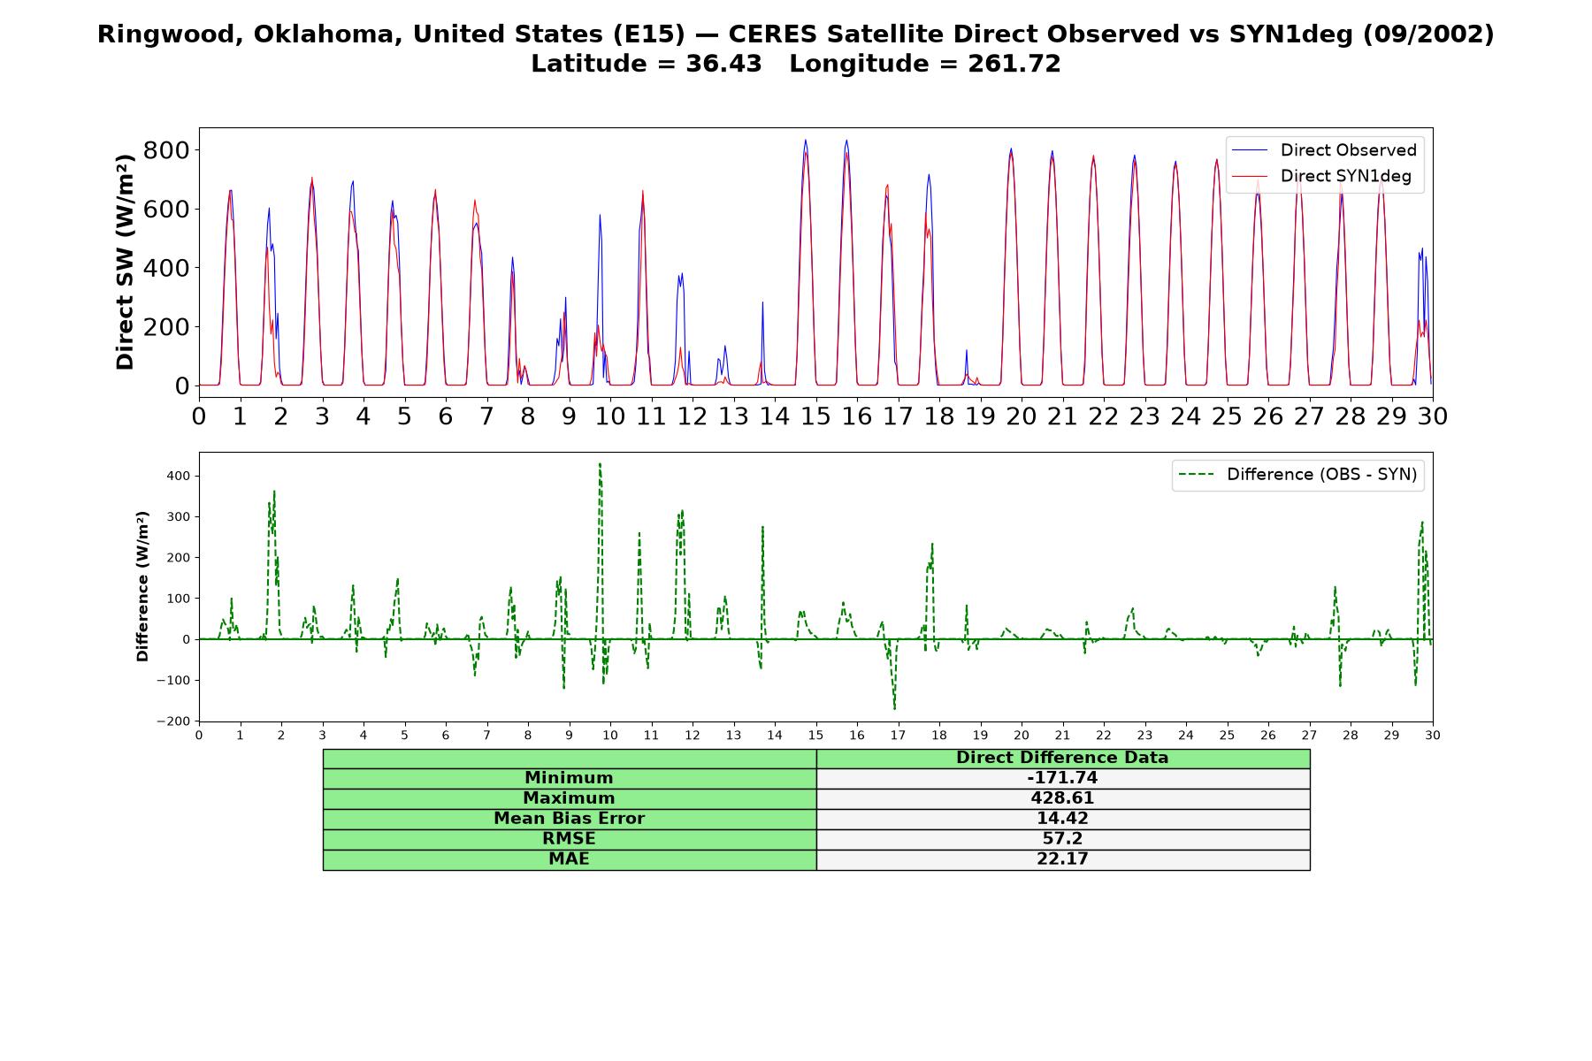Image resolution: width=1592 pixels, height=1061 pixels.
Task: Click the Minimum value -171.74 cell
Action: coord(1063,778)
